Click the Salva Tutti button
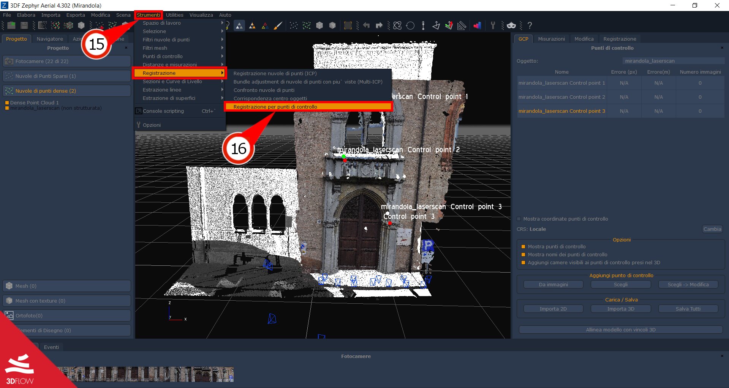729x388 pixels. click(x=688, y=309)
